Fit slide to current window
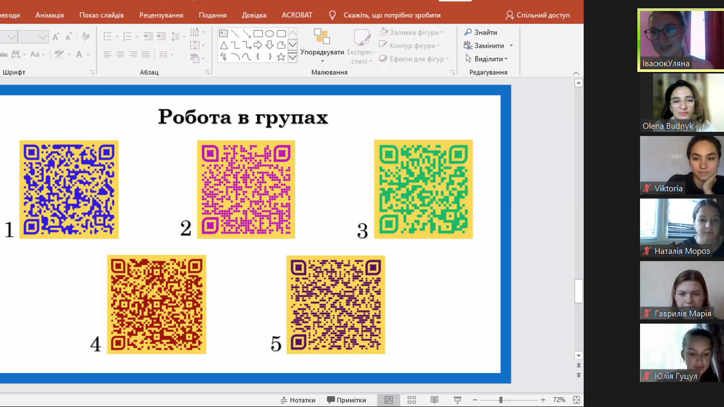This screenshot has width=724, height=407. (576, 400)
